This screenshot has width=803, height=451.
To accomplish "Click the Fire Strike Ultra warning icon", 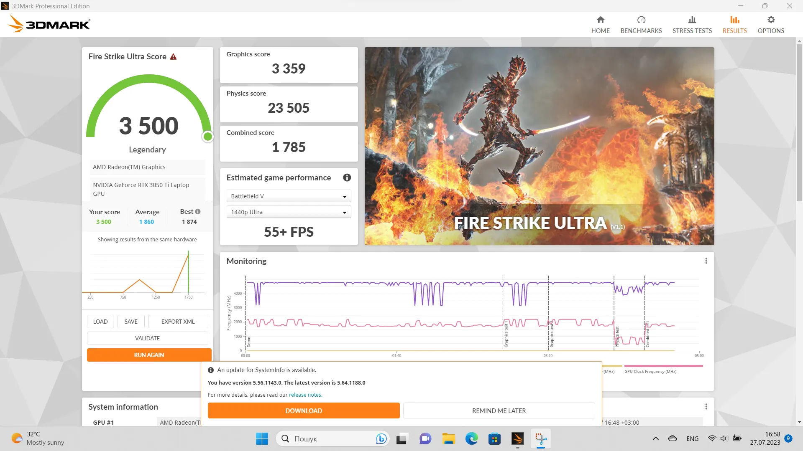I will (173, 57).
